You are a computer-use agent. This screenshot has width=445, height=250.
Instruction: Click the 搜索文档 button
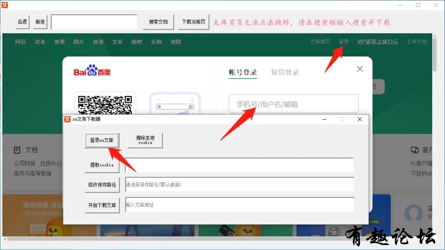pos(158,22)
